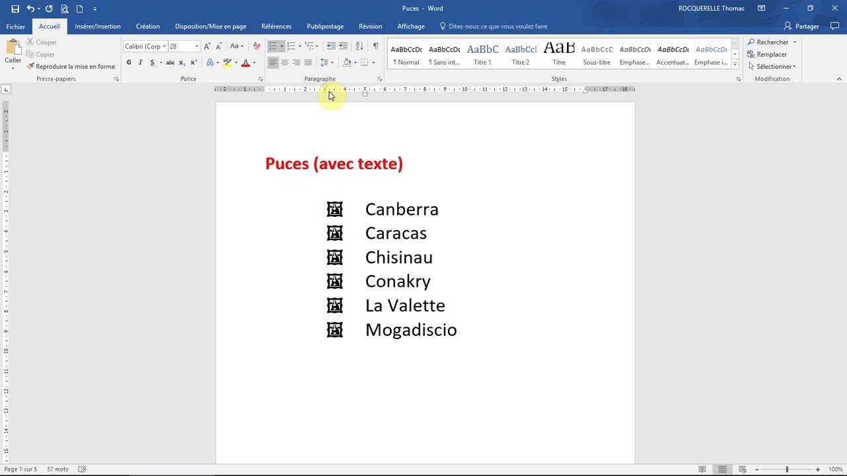This screenshot has width=847, height=476.
Task: Collapse the ribbon with the chevron arrow
Action: click(x=839, y=79)
